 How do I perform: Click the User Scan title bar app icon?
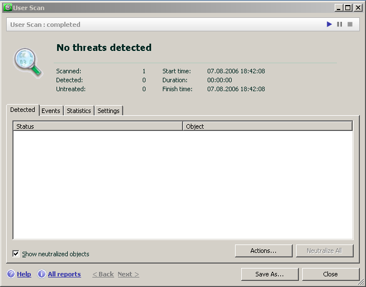click(x=8, y=8)
